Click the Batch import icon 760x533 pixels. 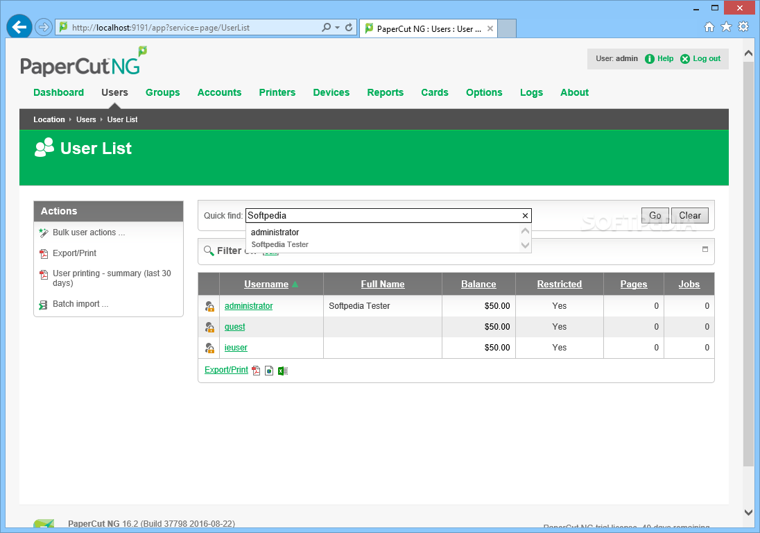43,305
